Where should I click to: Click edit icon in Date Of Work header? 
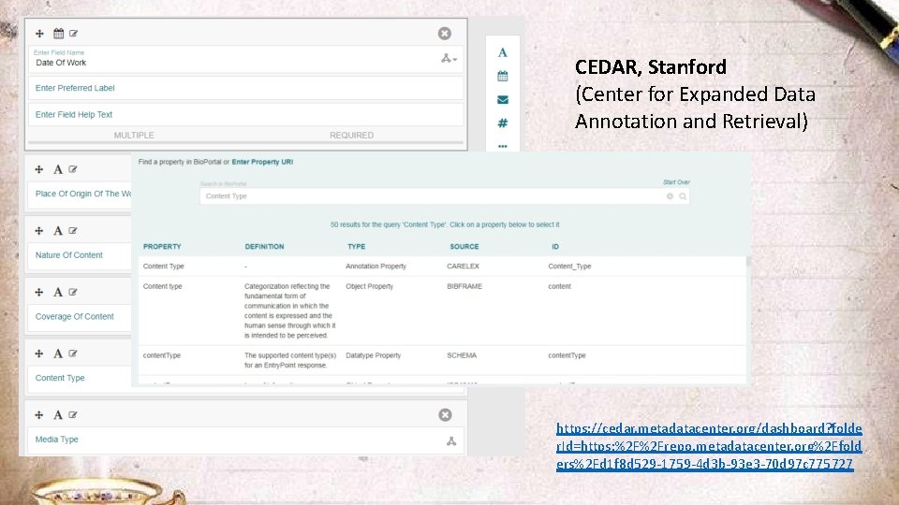point(73,34)
